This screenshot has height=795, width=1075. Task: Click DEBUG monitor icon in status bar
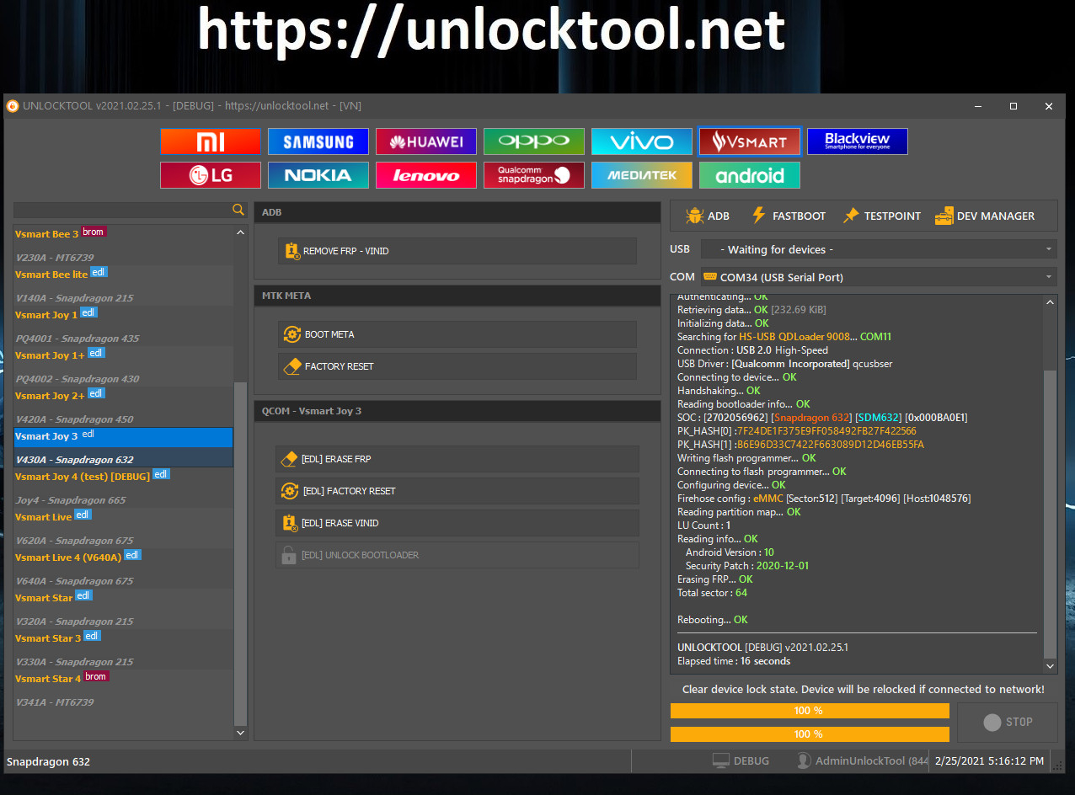[x=721, y=760]
